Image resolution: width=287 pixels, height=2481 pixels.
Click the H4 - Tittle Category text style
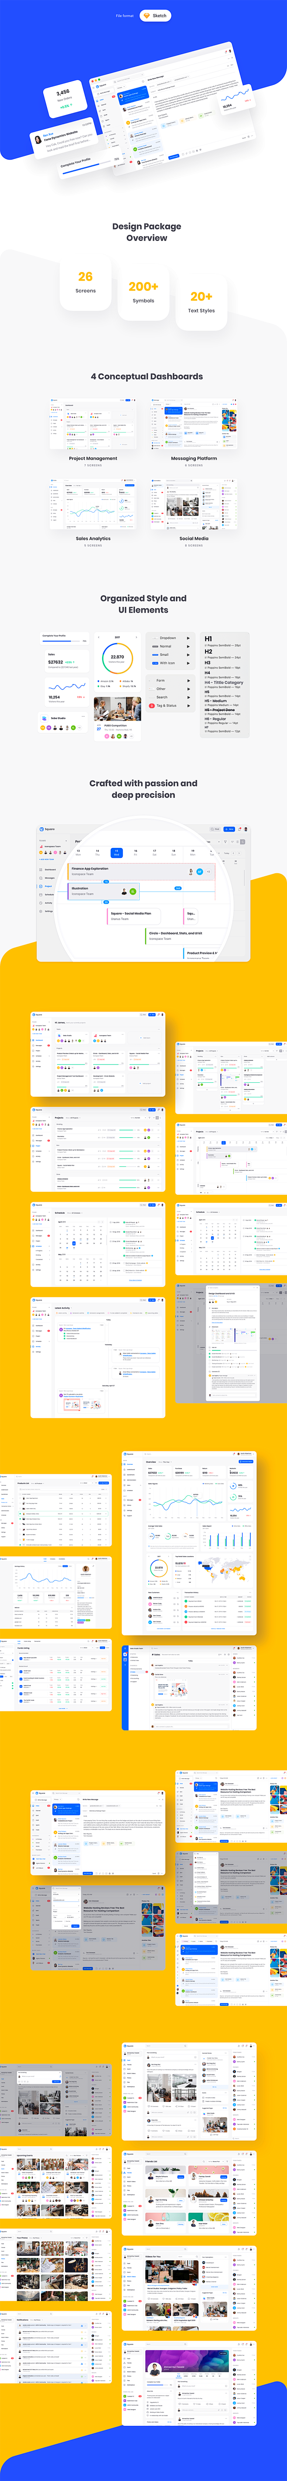click(224, 683)
